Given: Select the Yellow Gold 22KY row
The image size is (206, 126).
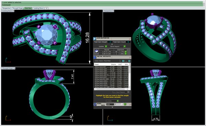Looking at the screenshot, I should (111, 77).
